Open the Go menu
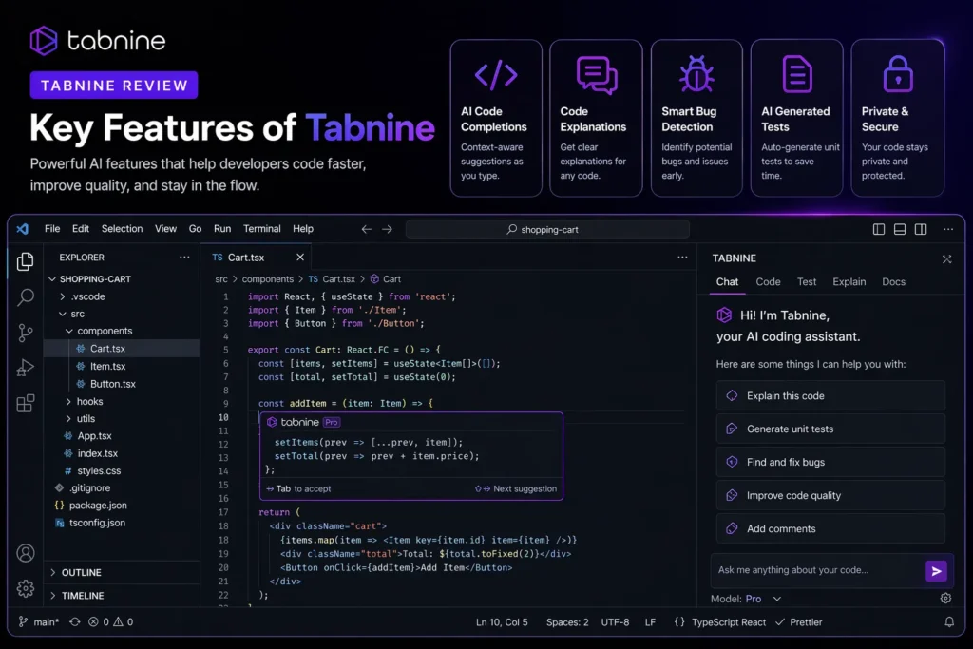The image size is (973, 649). (195, 229)
